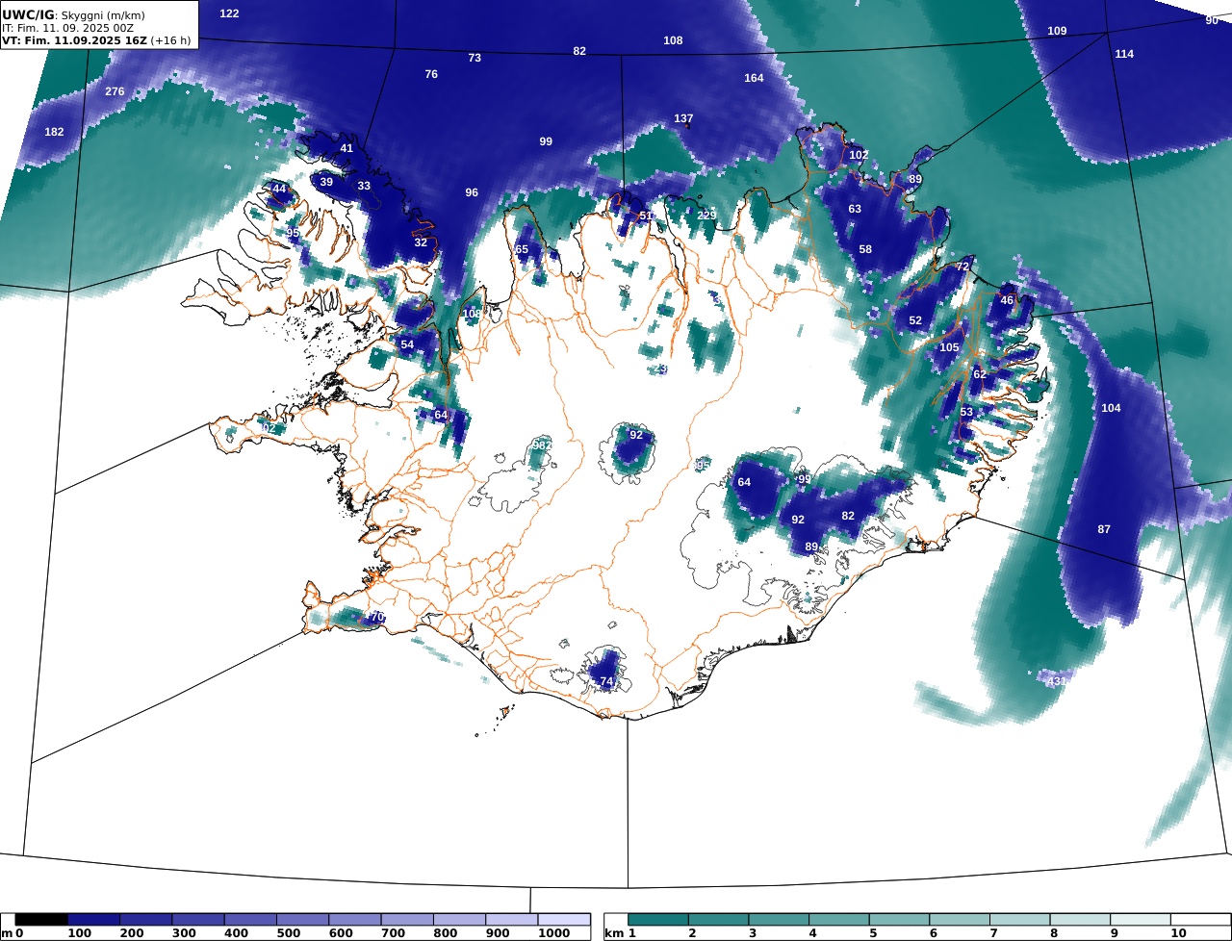This screenshot has height=941, width=1232.
Task: Click the visibility value 63 on the map
Action: click(x=855, y=209)
